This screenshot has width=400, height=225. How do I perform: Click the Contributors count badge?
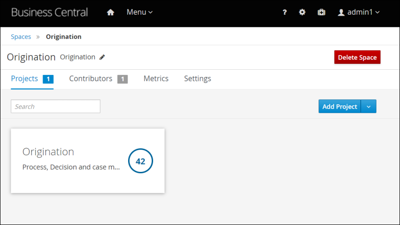[123, 79]
